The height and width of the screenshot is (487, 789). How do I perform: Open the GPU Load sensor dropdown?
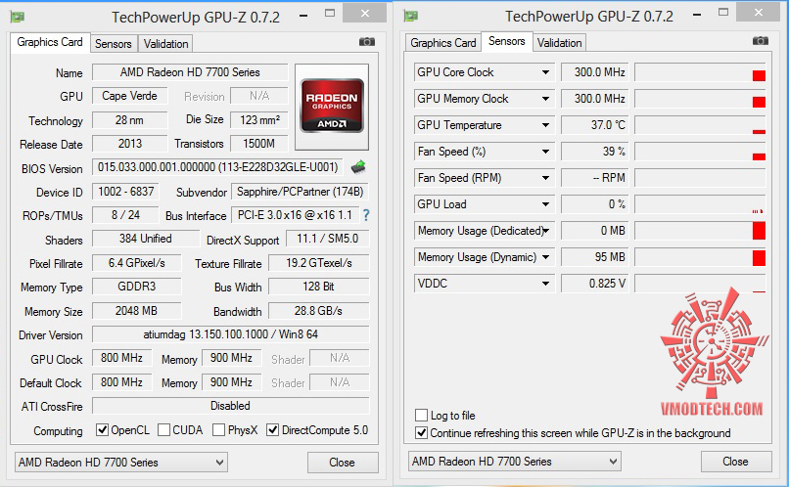(545, 204)
